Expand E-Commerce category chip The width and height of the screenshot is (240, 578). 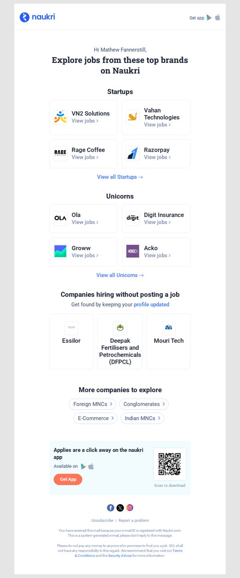tap(95, 418)
